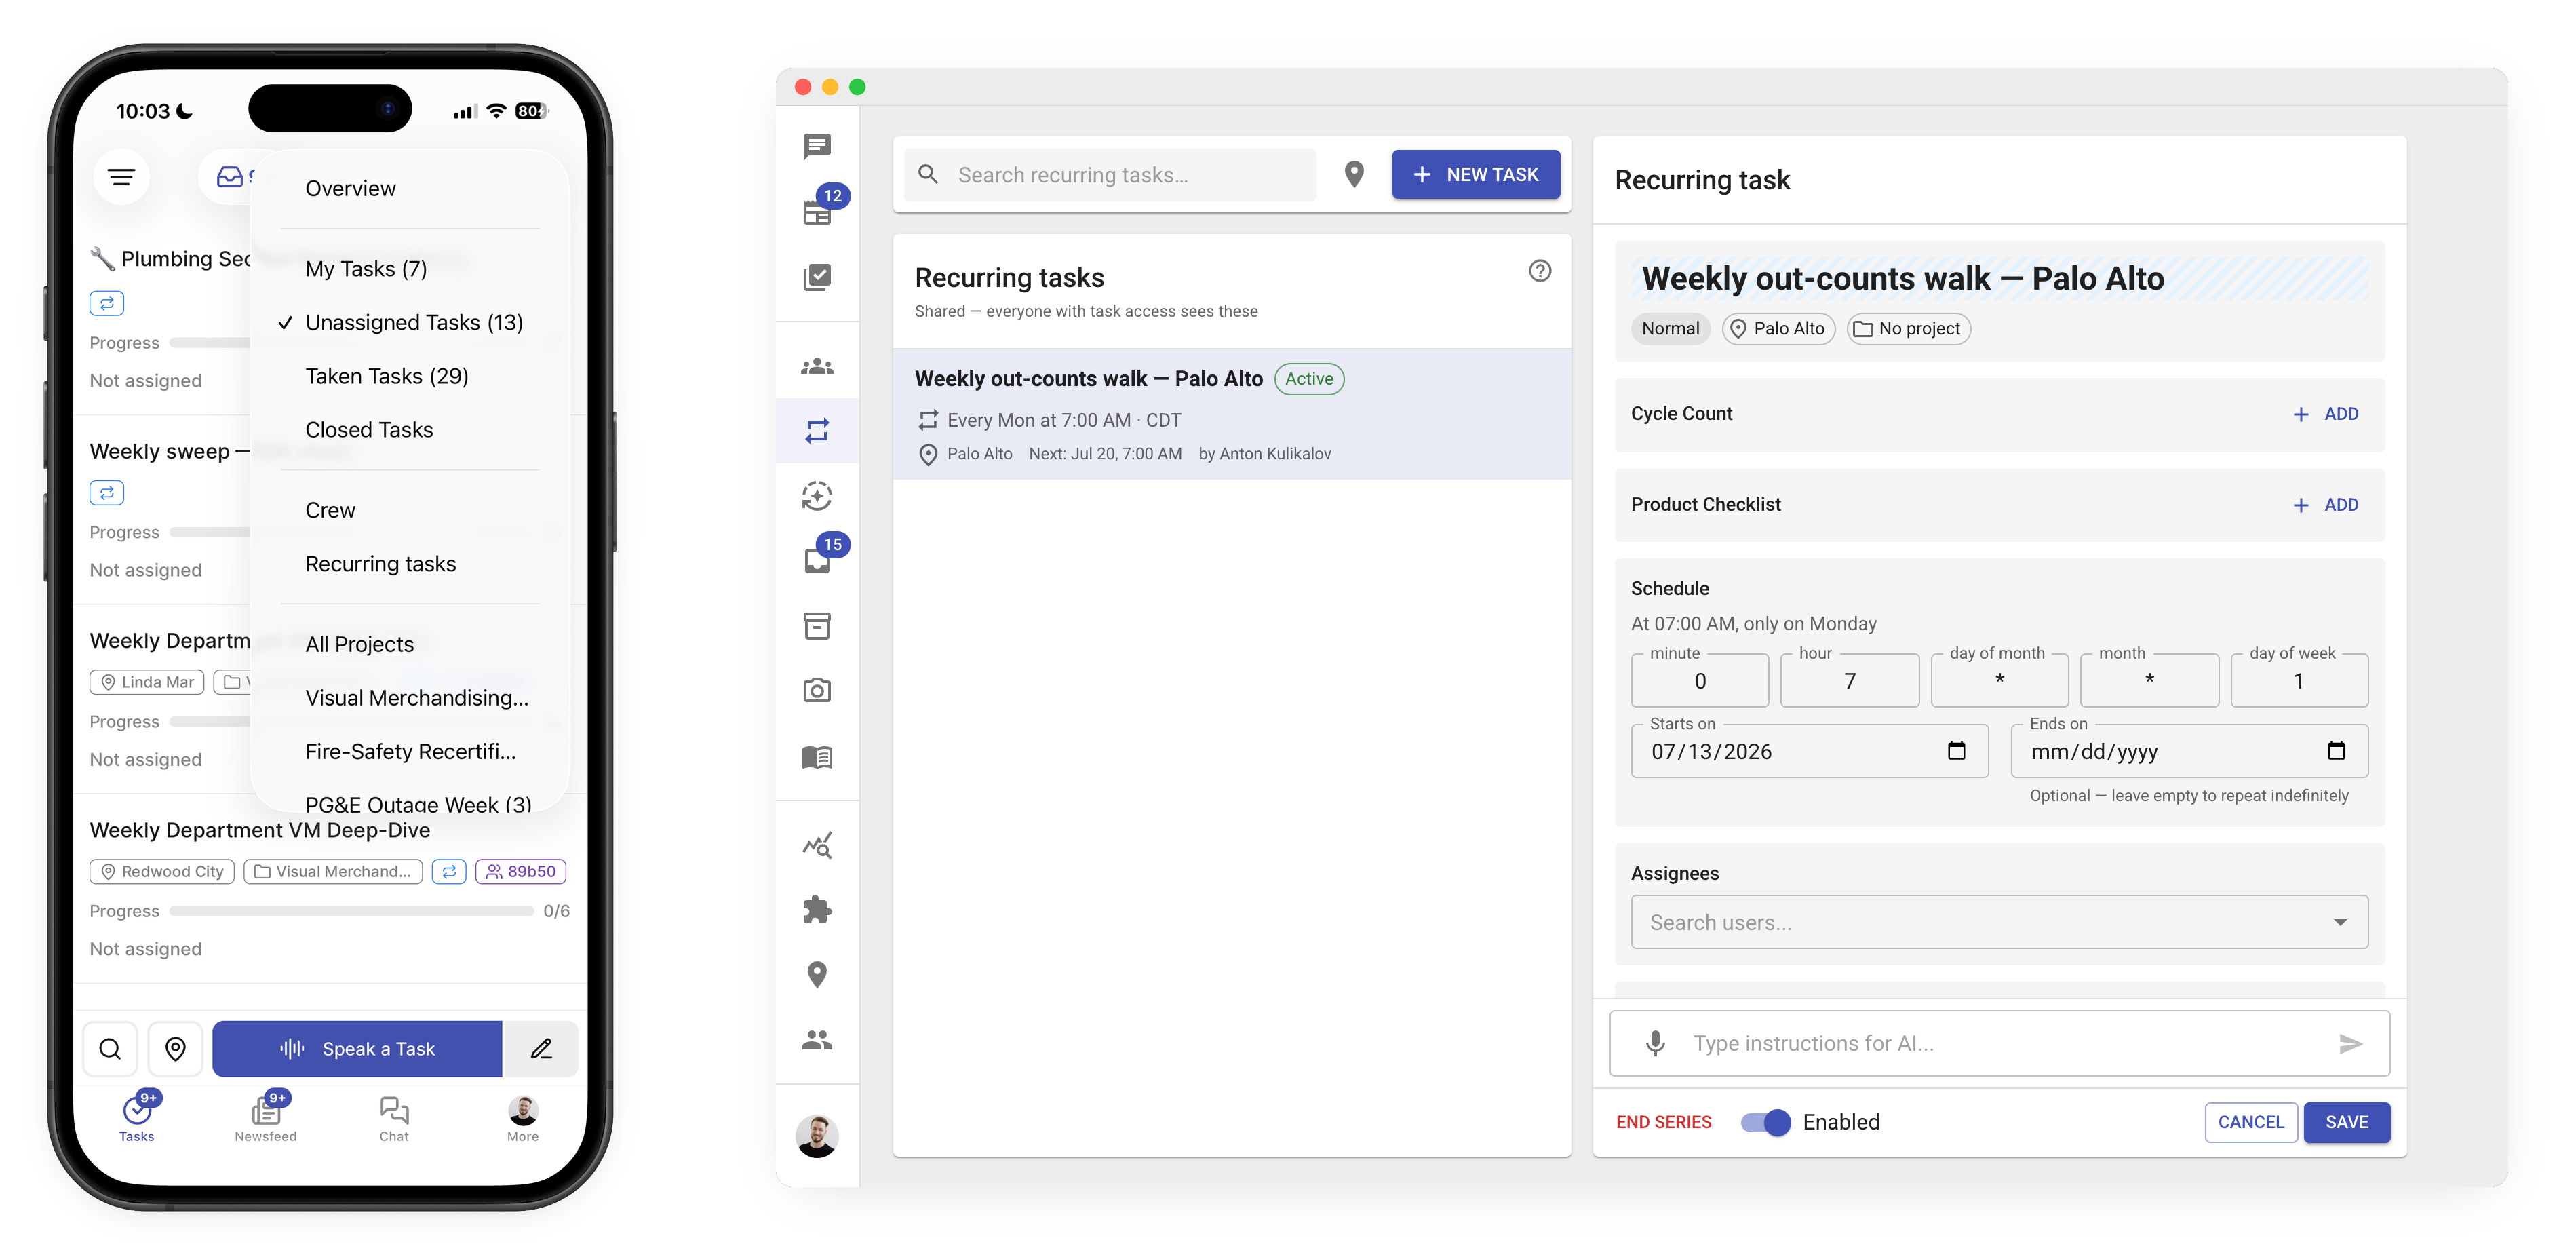Click the CANCEL button

(2251, 1122)
